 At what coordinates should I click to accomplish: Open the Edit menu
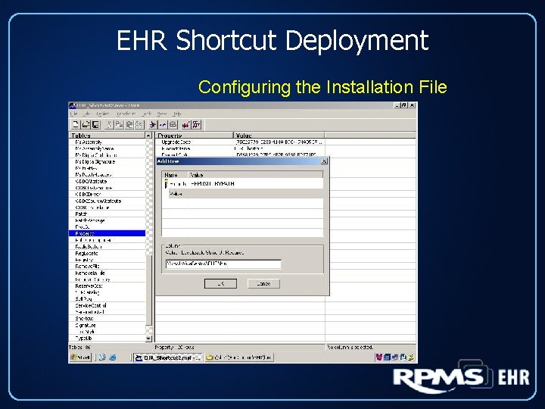click(x=87, y=114)
